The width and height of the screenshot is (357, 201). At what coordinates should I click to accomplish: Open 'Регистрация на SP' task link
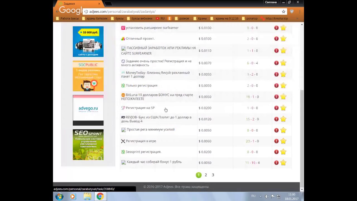coord(140,108)
